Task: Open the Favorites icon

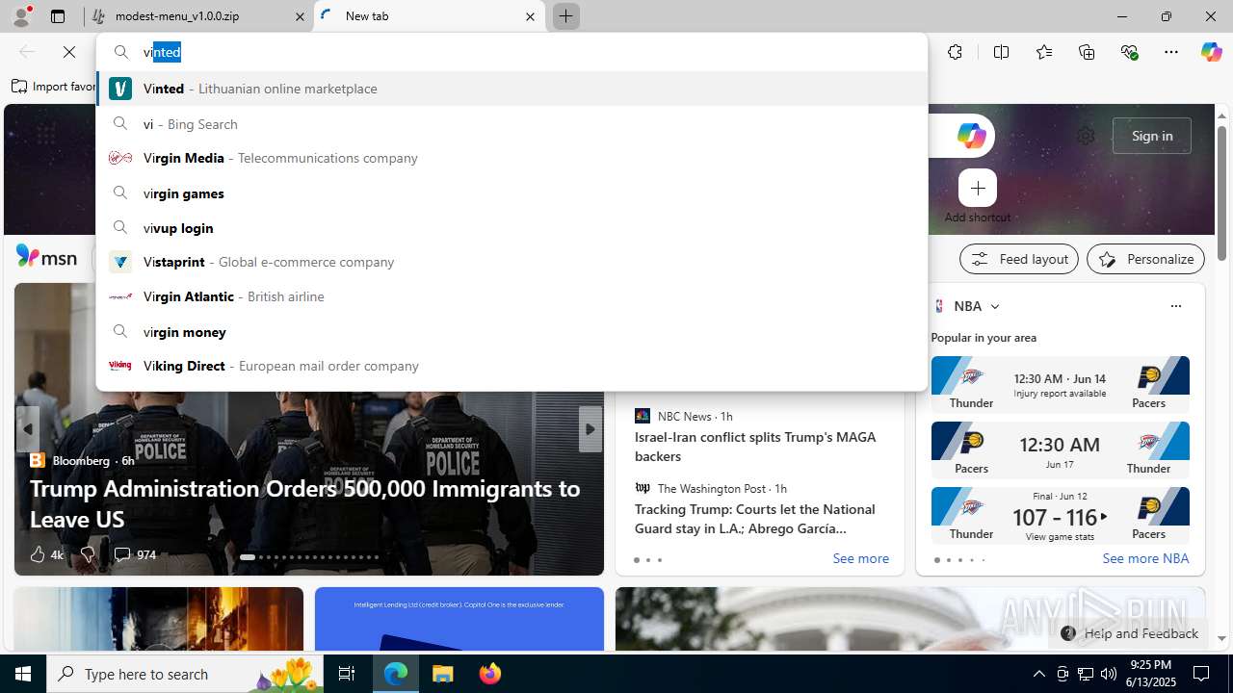Action: pyautogui.click(x=1044, y=52)
